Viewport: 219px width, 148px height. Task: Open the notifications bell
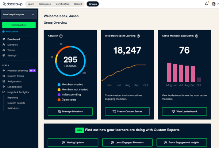point(206,4)
